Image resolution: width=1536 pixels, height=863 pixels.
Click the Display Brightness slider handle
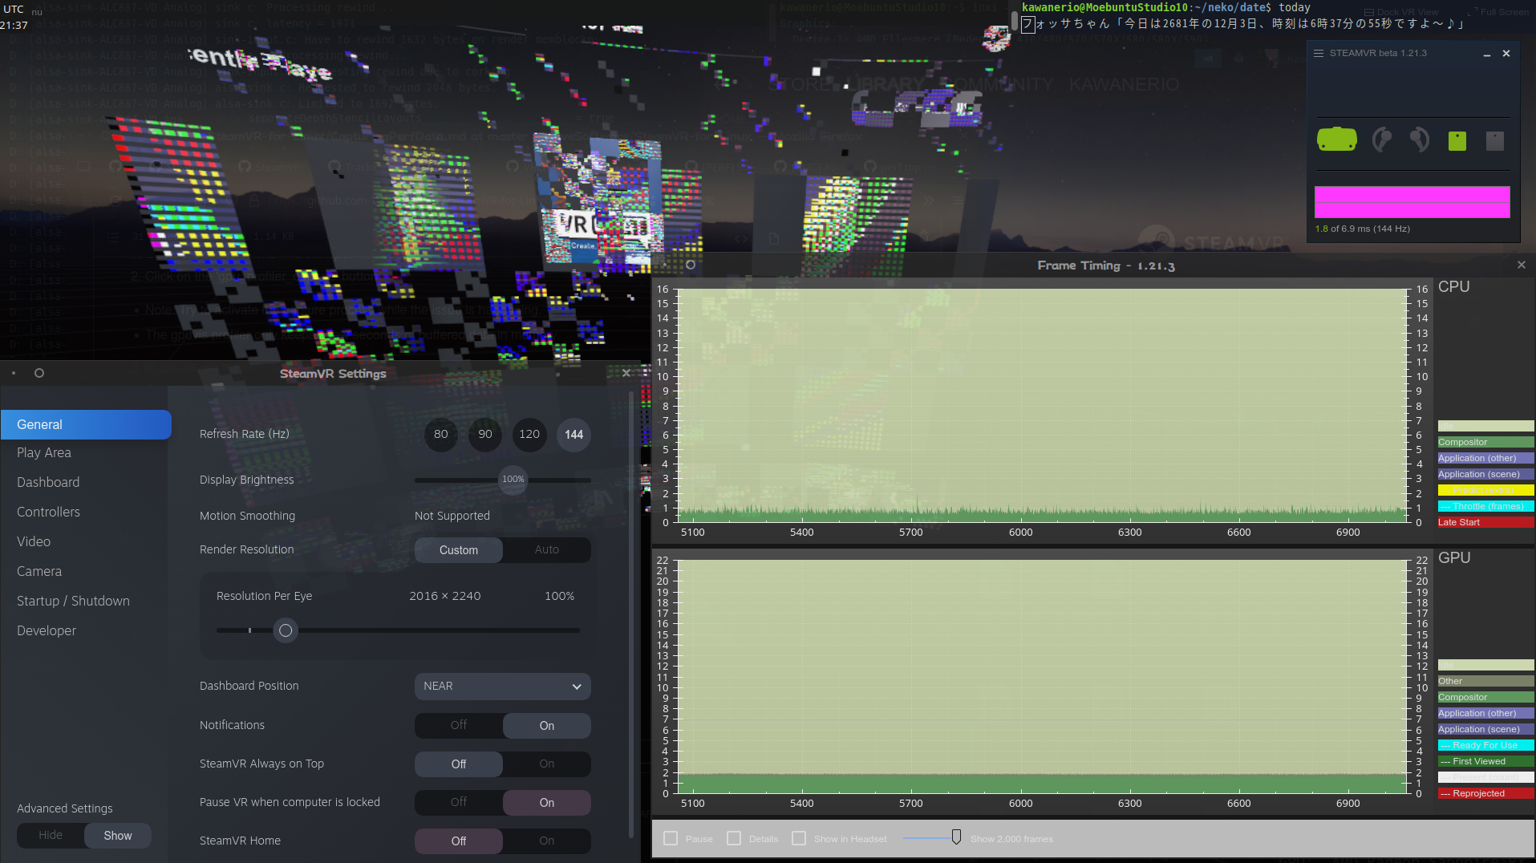pos(513,480)
